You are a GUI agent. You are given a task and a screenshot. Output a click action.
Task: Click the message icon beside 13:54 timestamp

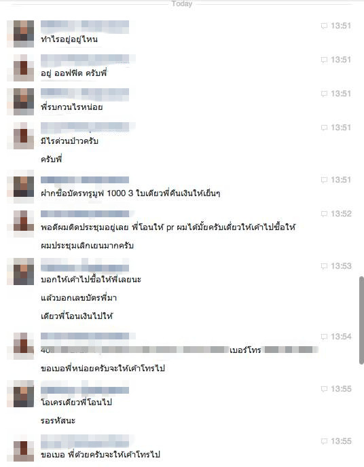click(x=324, y=337)
